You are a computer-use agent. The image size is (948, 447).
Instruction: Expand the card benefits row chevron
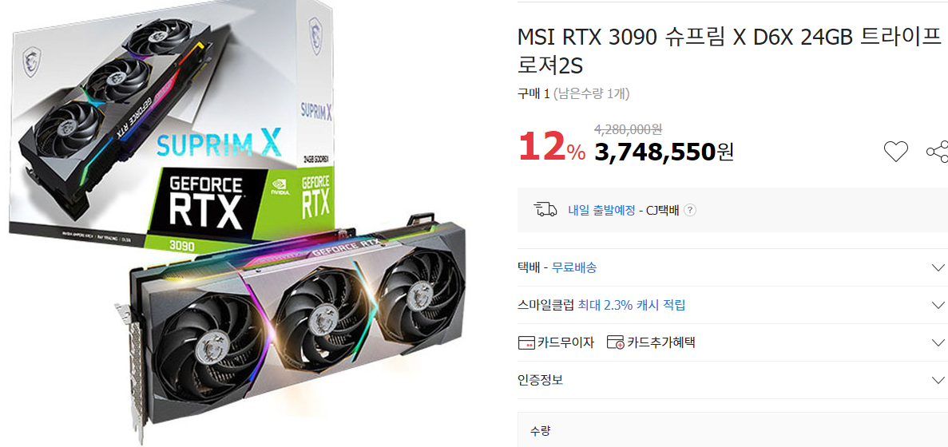pos(938,342)
